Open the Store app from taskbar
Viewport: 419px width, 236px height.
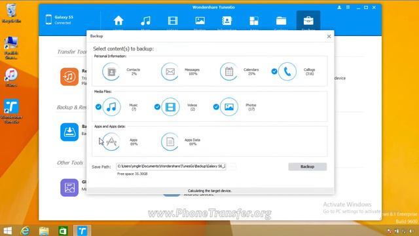tap(63, 231)
